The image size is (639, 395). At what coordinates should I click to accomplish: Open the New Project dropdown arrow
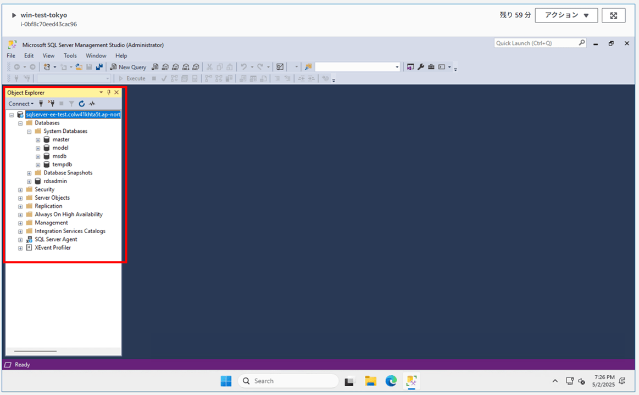tap(54, 67)
